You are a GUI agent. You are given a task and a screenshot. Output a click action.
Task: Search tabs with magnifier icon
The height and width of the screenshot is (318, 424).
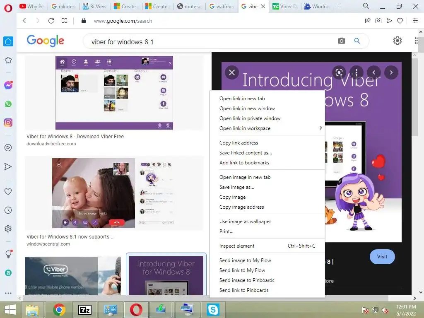click(x=366, y=6)
